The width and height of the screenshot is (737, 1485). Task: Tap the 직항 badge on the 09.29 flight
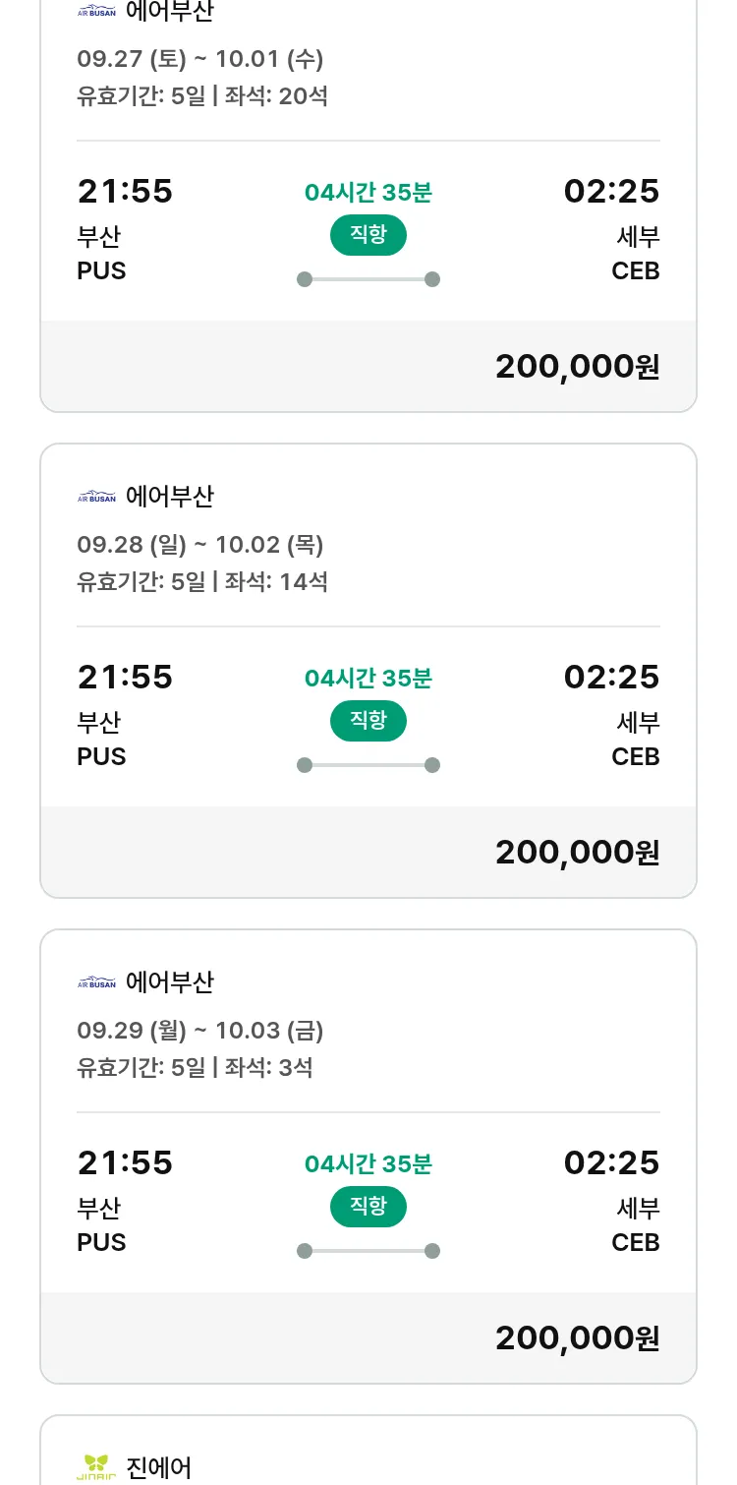pos(368,1207)
